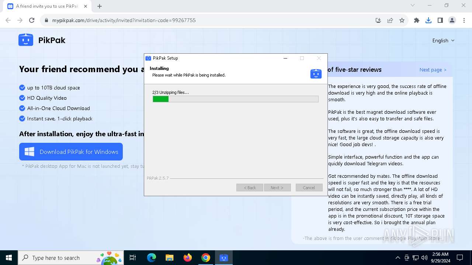Click the 'PikPak 2.5.7' version label

158,178
